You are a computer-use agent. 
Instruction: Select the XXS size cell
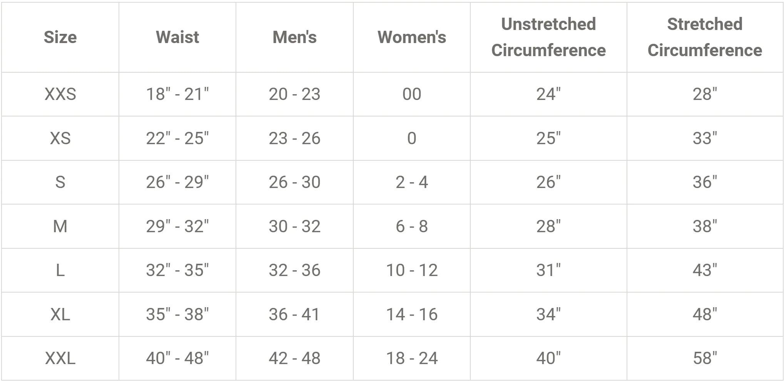click(x=60, y=94)
